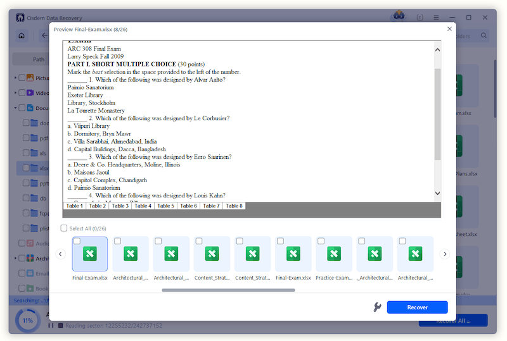Viewport: 507px width, 341px height.
Task: Open the Table 8 sheet tab
Action: tap(234, 206)
